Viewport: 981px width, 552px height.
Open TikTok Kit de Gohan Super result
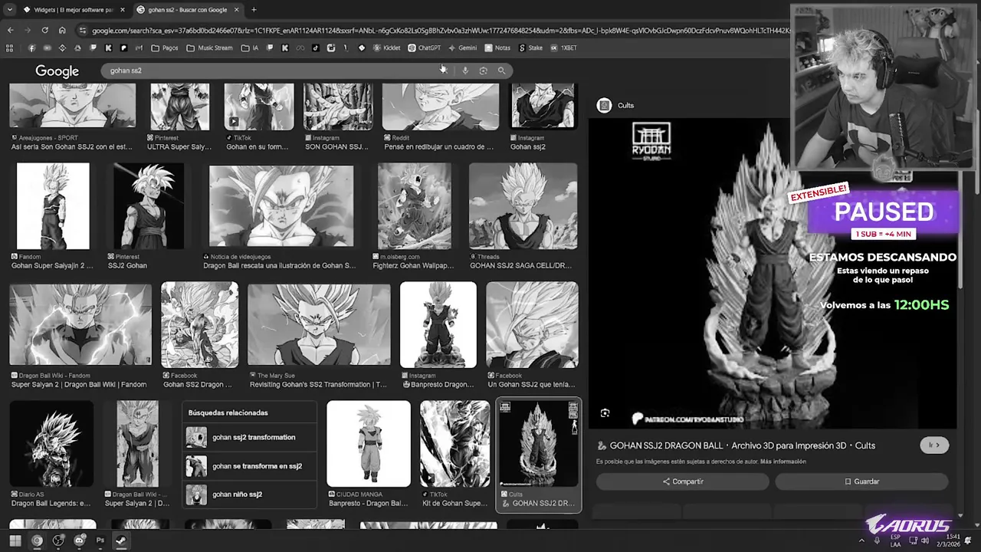tap(454, 443)
